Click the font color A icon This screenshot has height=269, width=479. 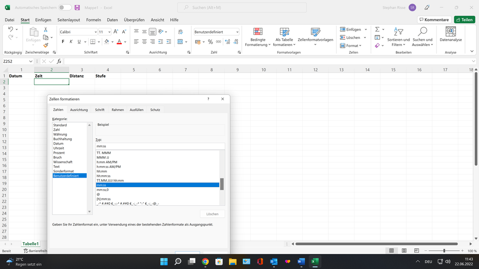[x=119, y=42]
